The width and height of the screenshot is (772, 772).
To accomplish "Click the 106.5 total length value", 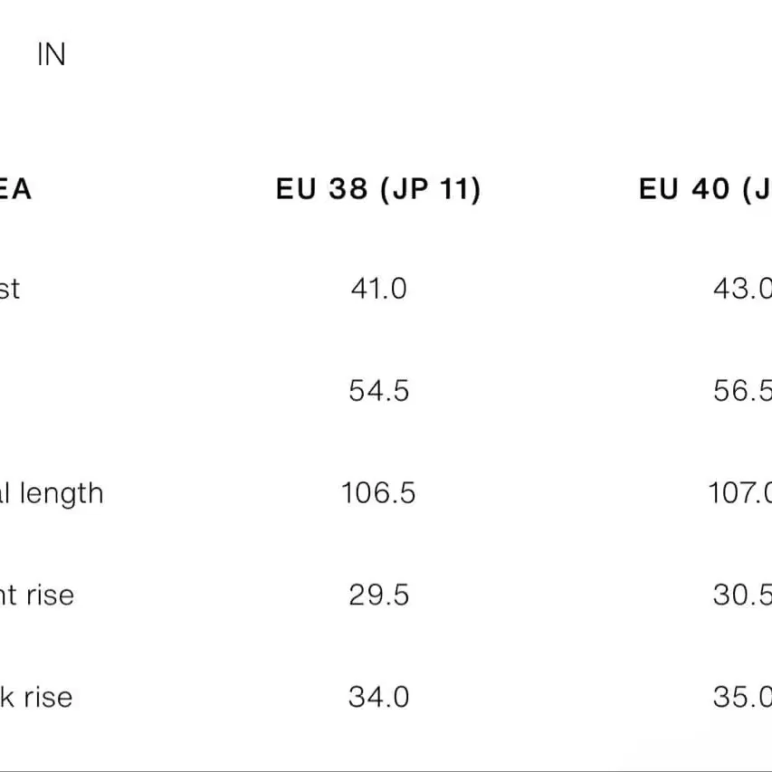I will 378,493.
